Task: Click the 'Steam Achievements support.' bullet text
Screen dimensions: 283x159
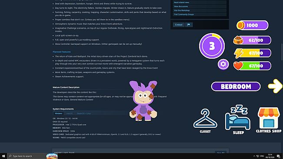Action: pos(70,76)
